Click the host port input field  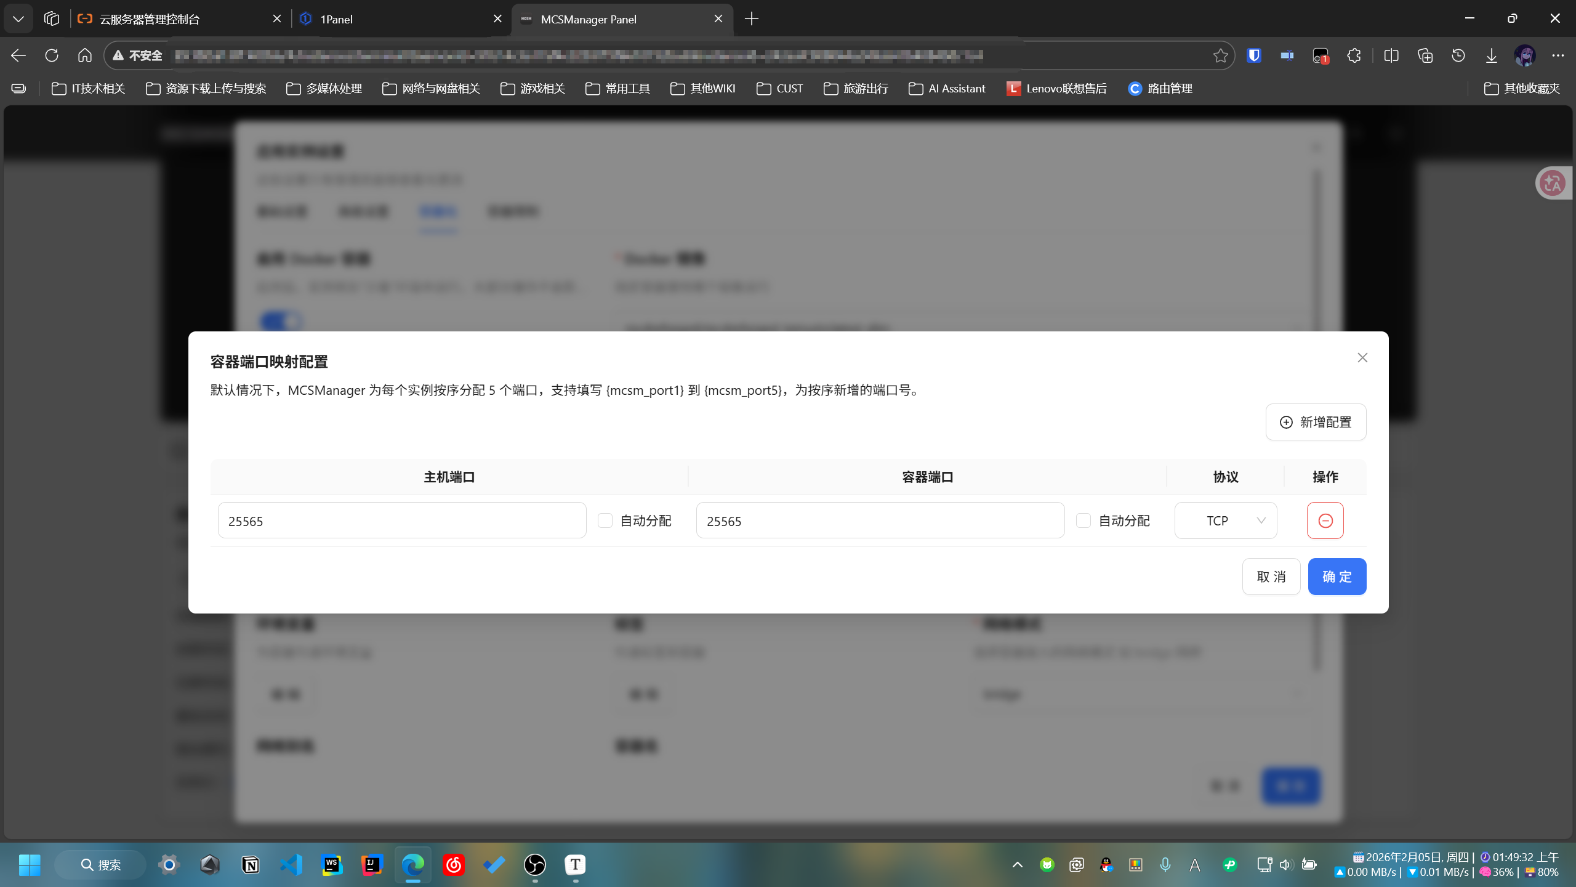401,520
